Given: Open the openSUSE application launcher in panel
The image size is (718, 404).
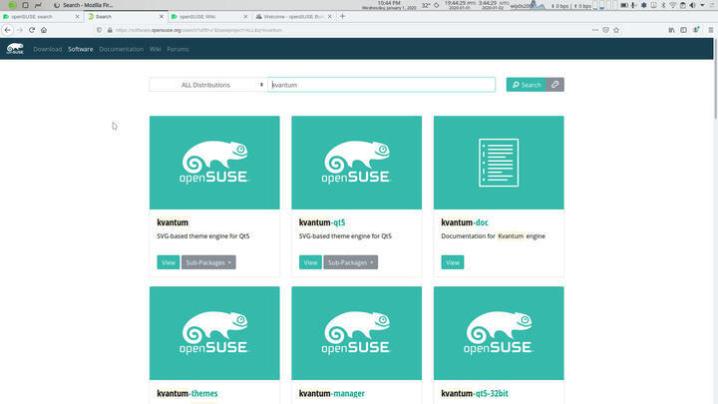Looking at the screenshot, I should pos(12,5).
